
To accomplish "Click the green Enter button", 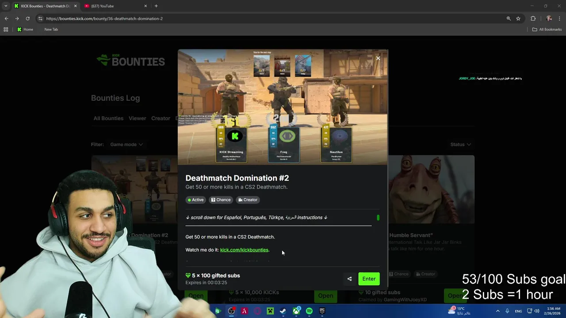I will 369,279.
